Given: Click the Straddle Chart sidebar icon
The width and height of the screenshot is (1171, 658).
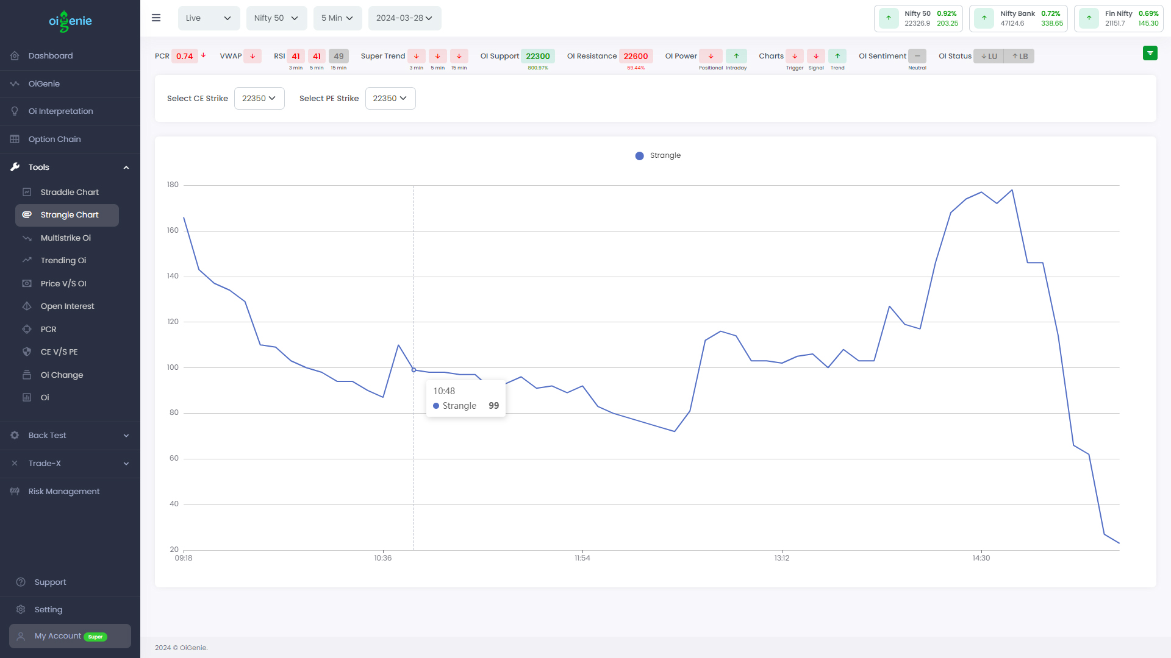Looking at the screenshot, I should click(27, 193).
